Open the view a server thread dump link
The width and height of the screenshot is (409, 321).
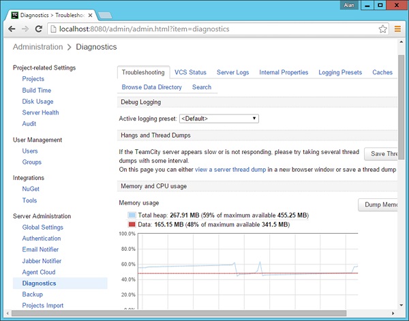tap(230, 170)
